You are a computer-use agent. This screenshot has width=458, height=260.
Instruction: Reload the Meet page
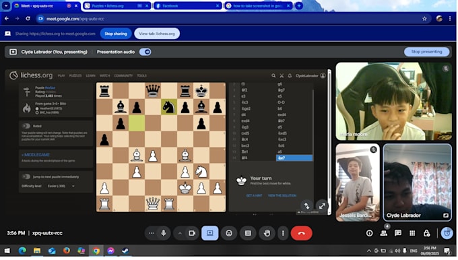click(28, 18)
